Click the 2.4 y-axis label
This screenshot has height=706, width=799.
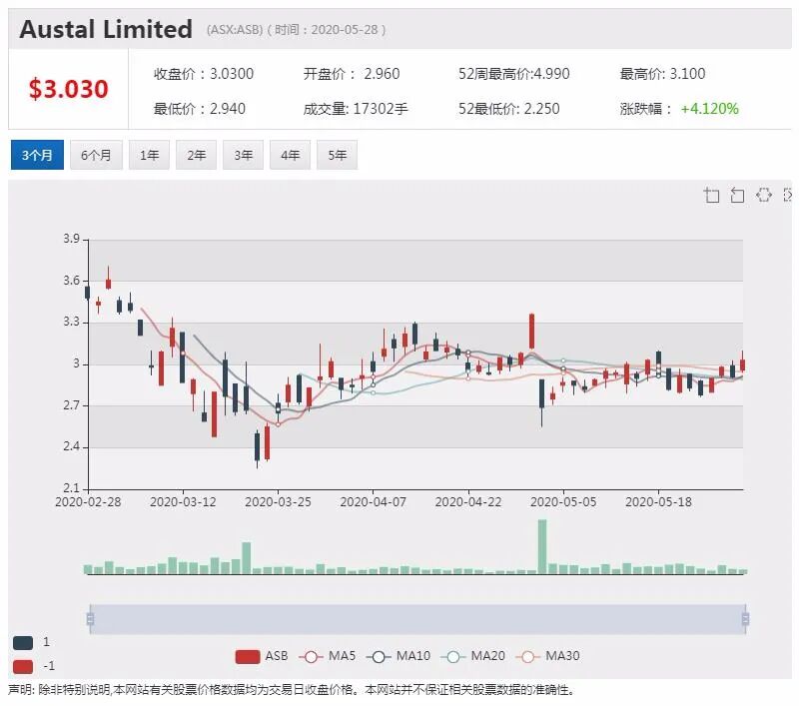(x=71, y=446)
